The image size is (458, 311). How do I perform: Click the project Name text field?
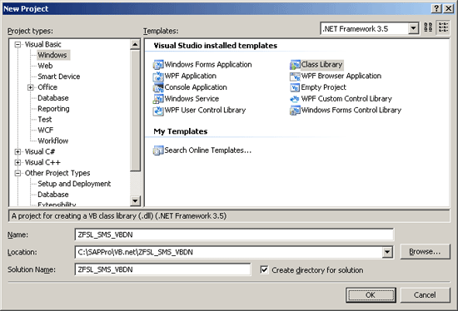pos(234,234)
